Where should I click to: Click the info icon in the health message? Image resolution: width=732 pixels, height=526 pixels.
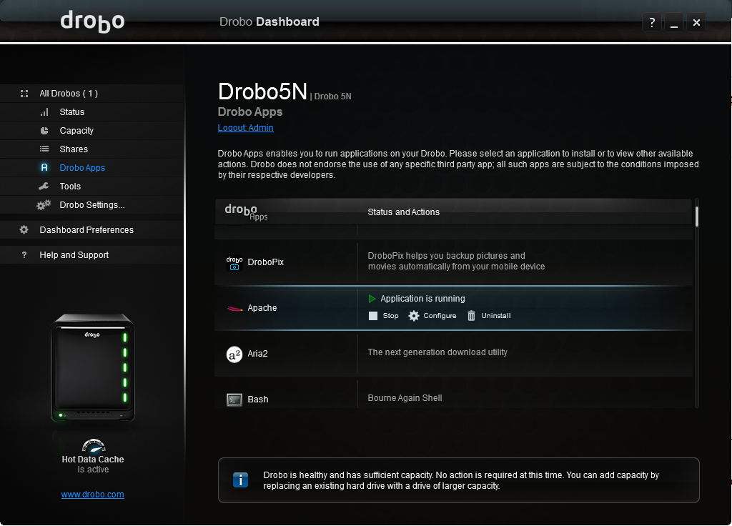(240, 480)
